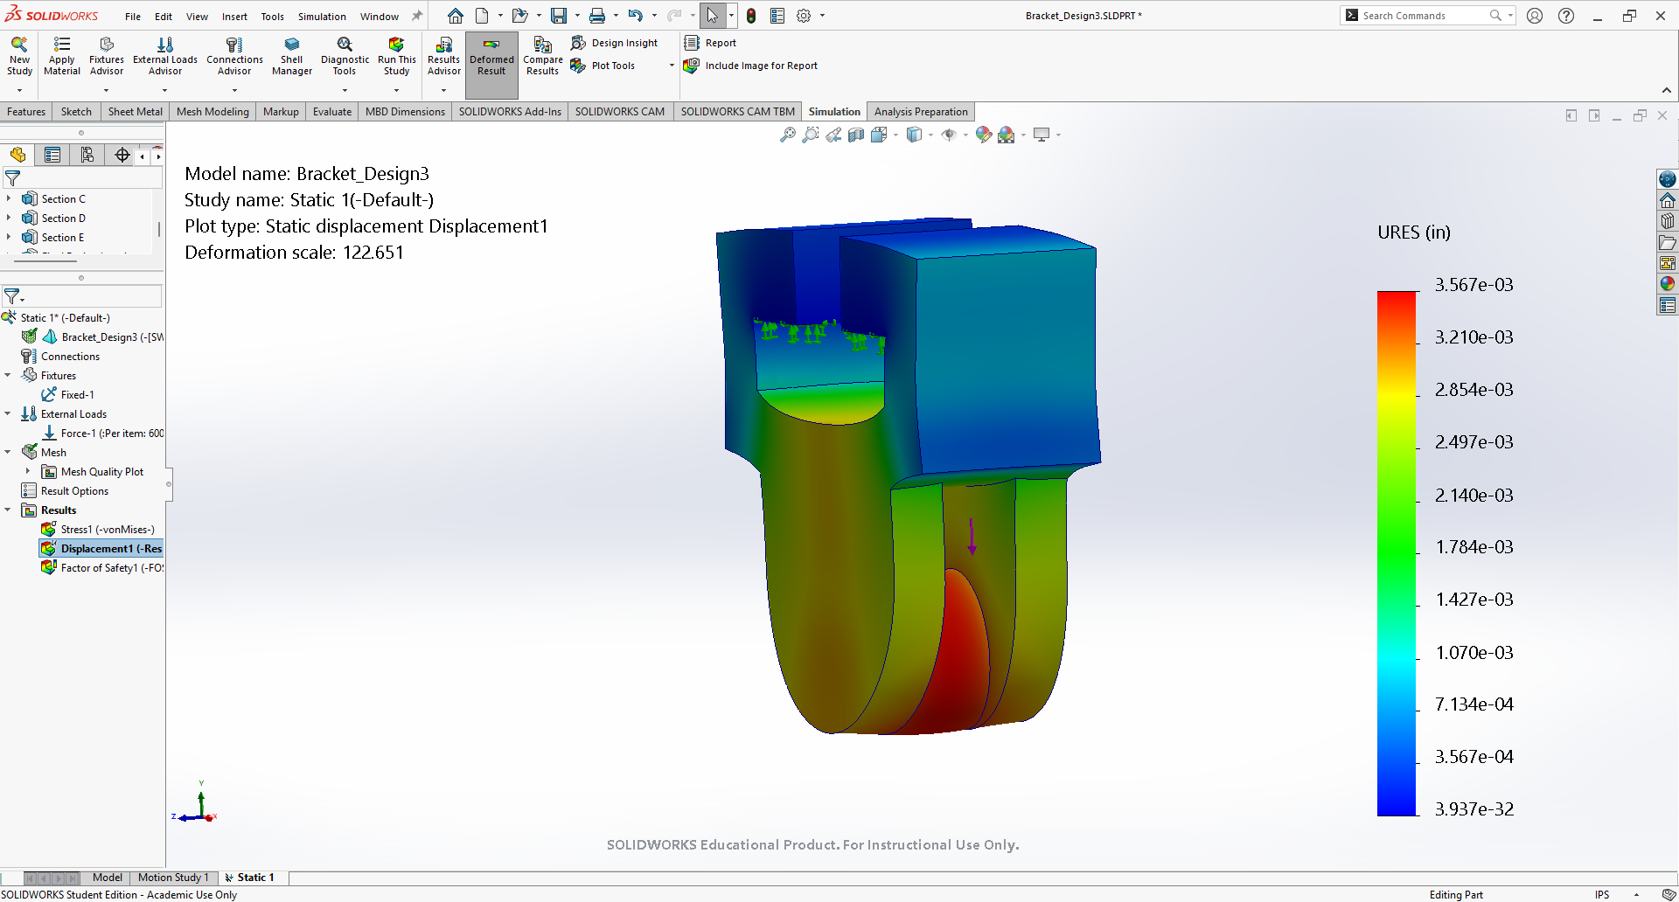
Task: Select the Fixed-1 fixture
Action: [x=68, y=395]
